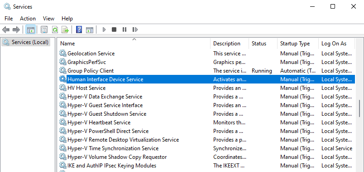364x172 pixels.
Task: Toggle Show/Hide Console Tree icon
Action: tap(31, 29)
